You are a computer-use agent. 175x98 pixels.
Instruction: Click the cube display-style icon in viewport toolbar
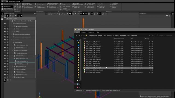point(70,14)
